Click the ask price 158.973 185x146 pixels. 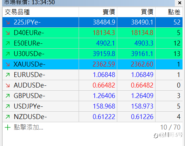pos(142,106)
